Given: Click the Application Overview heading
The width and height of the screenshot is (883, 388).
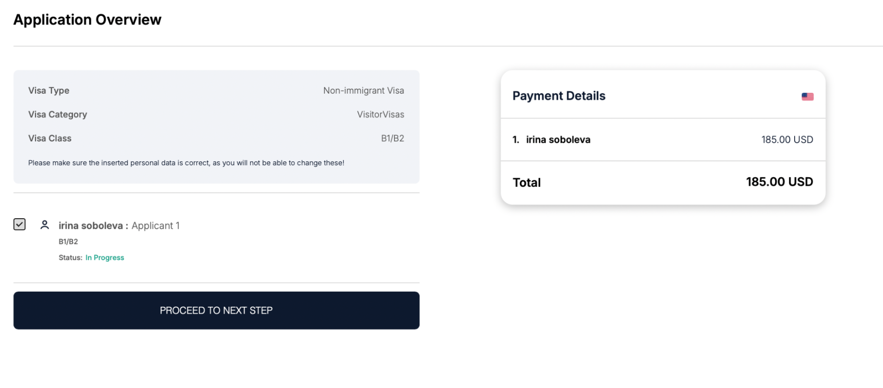Looking at the screenshot, I should [x=87, y=20].
